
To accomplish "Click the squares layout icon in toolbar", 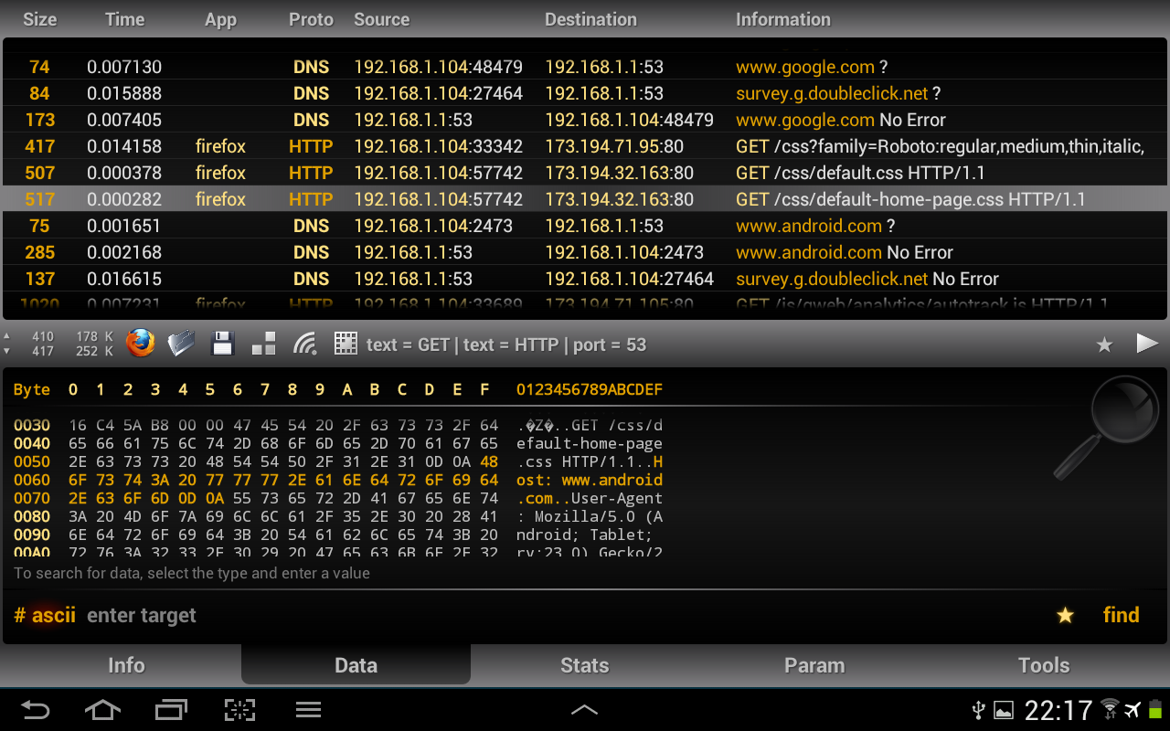I will click(263, 344).
